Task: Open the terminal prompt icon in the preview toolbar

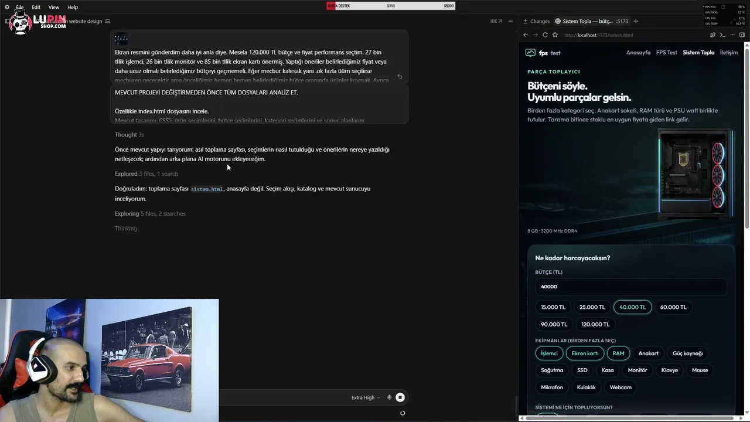Action: point(722,35)
